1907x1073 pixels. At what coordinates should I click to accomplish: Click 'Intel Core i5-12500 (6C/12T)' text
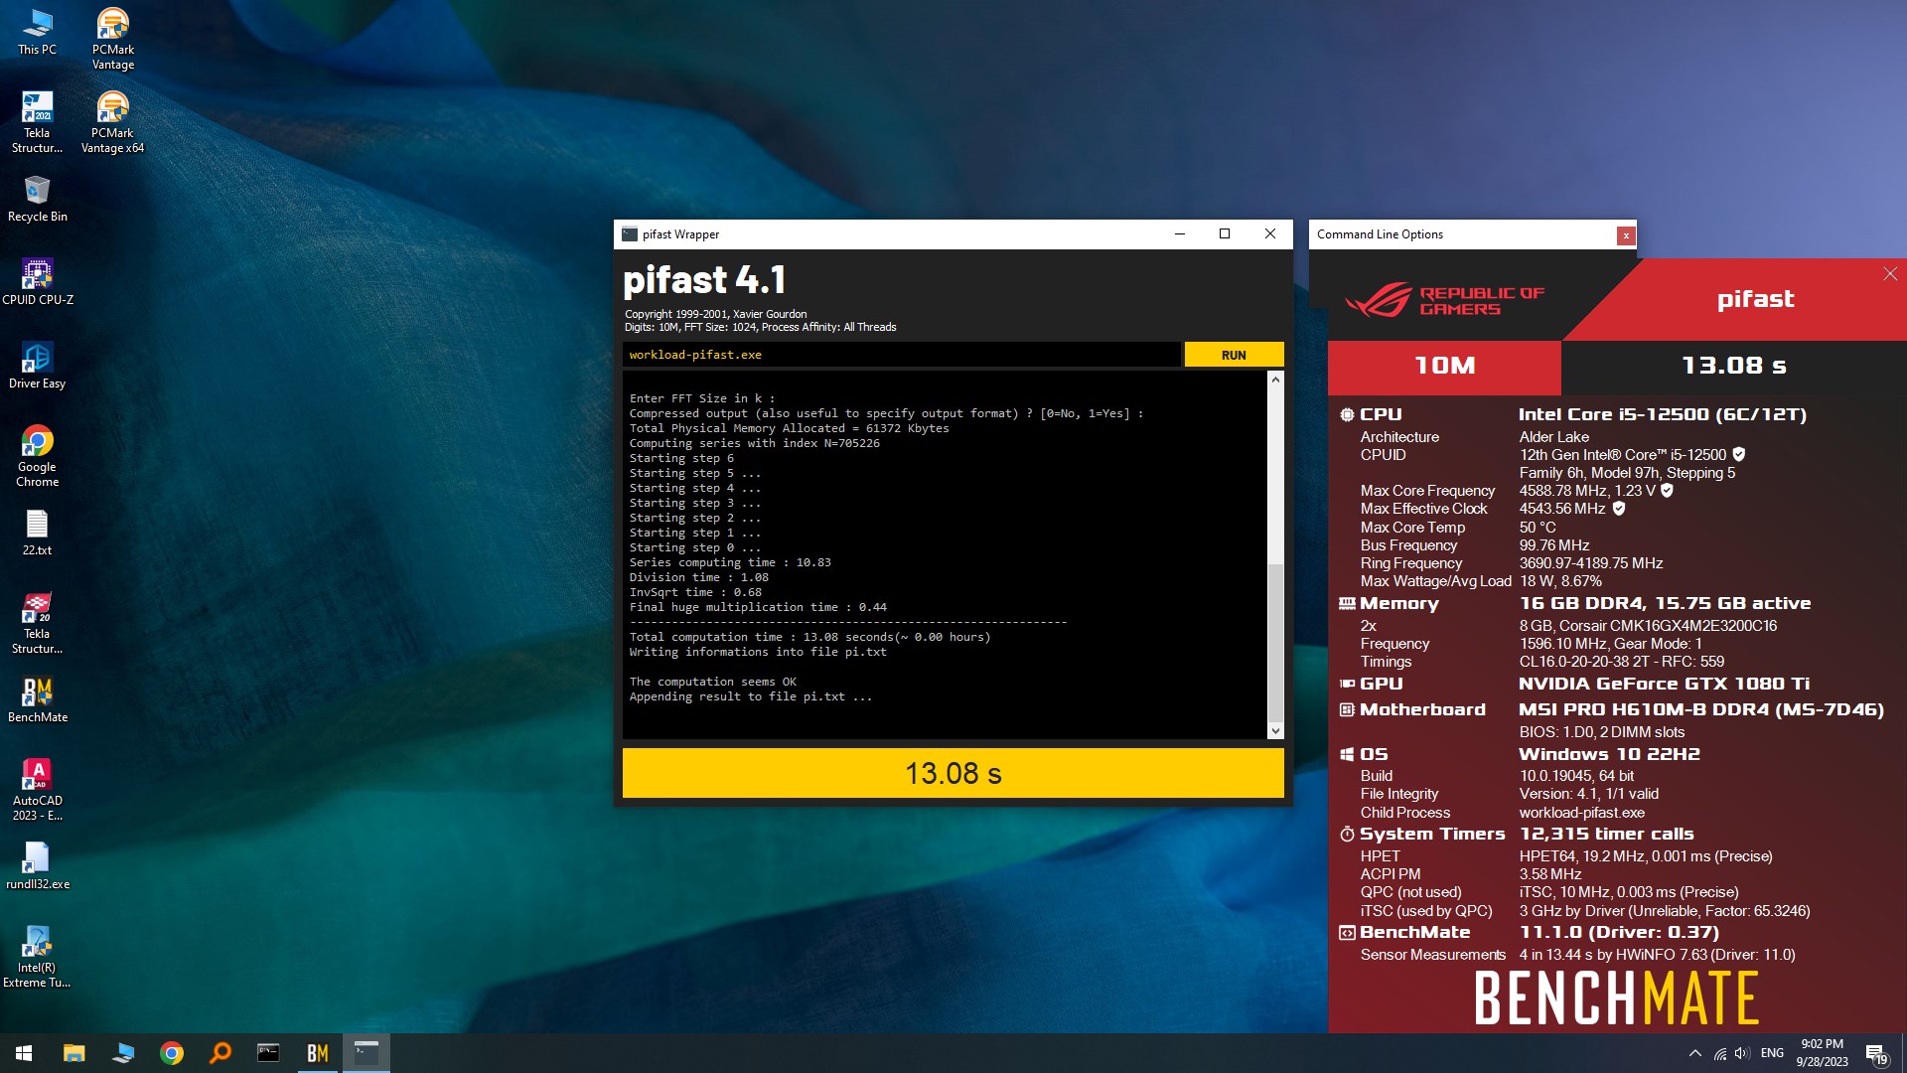pyautogui.click(x=1662, y=414)
